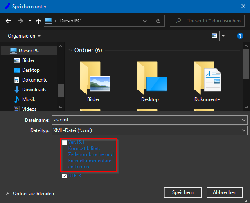The width and height of the screenshot is (250, 203).
Task: Click the Speichern button
Action: (182, 192)
